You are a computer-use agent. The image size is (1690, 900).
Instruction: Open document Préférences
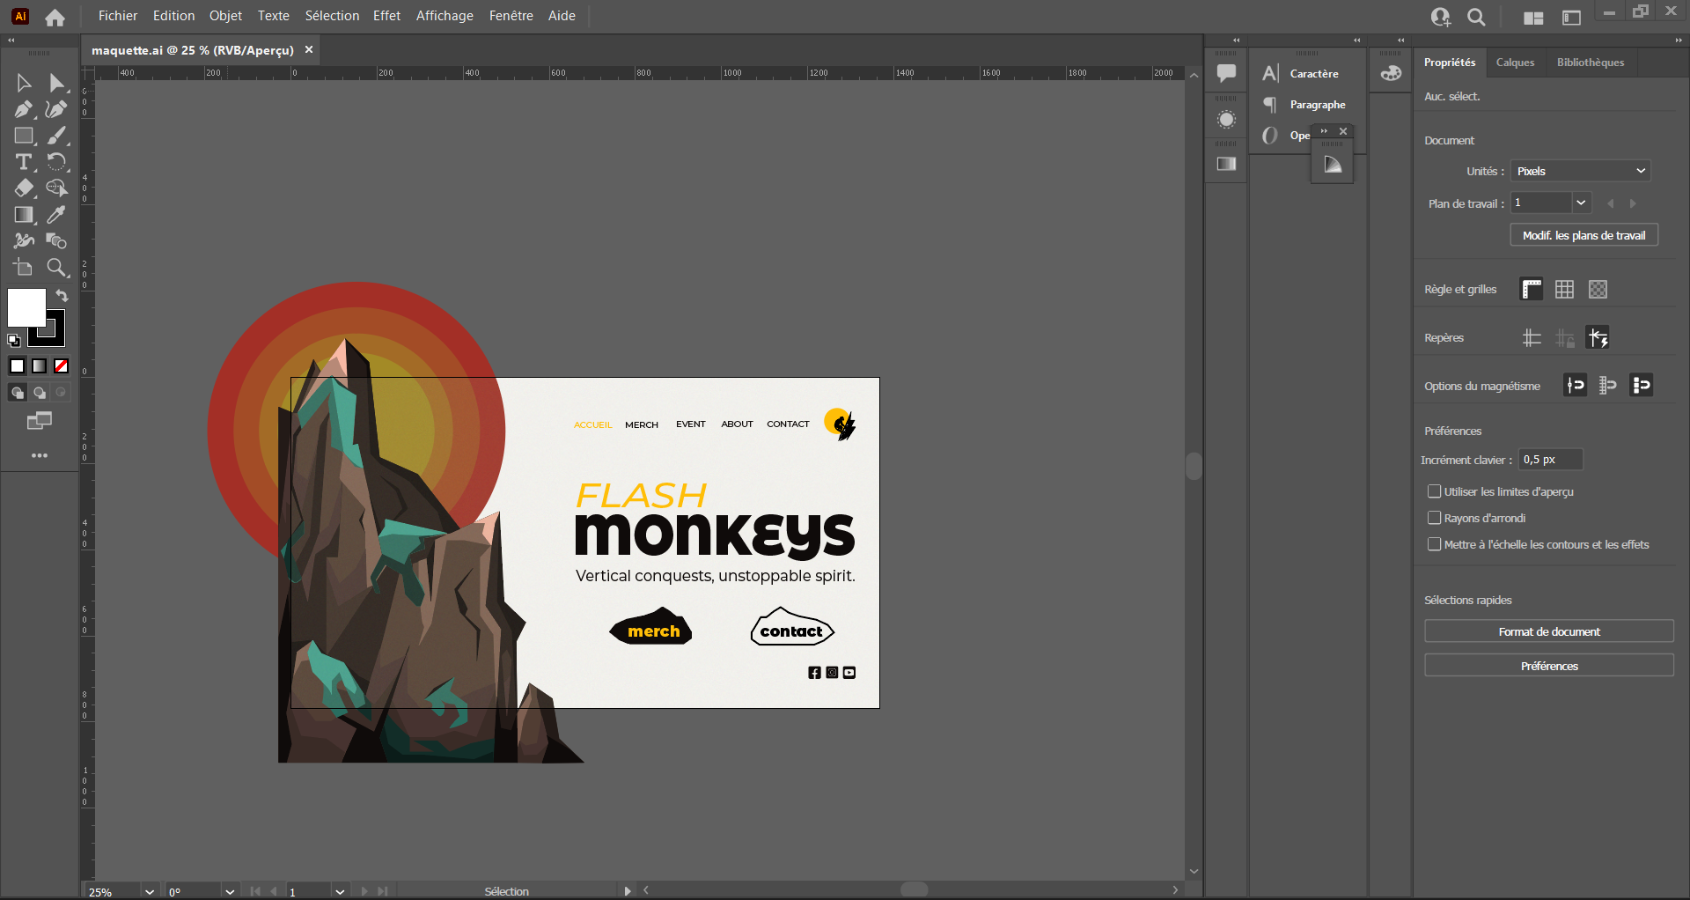[1548, 665]
